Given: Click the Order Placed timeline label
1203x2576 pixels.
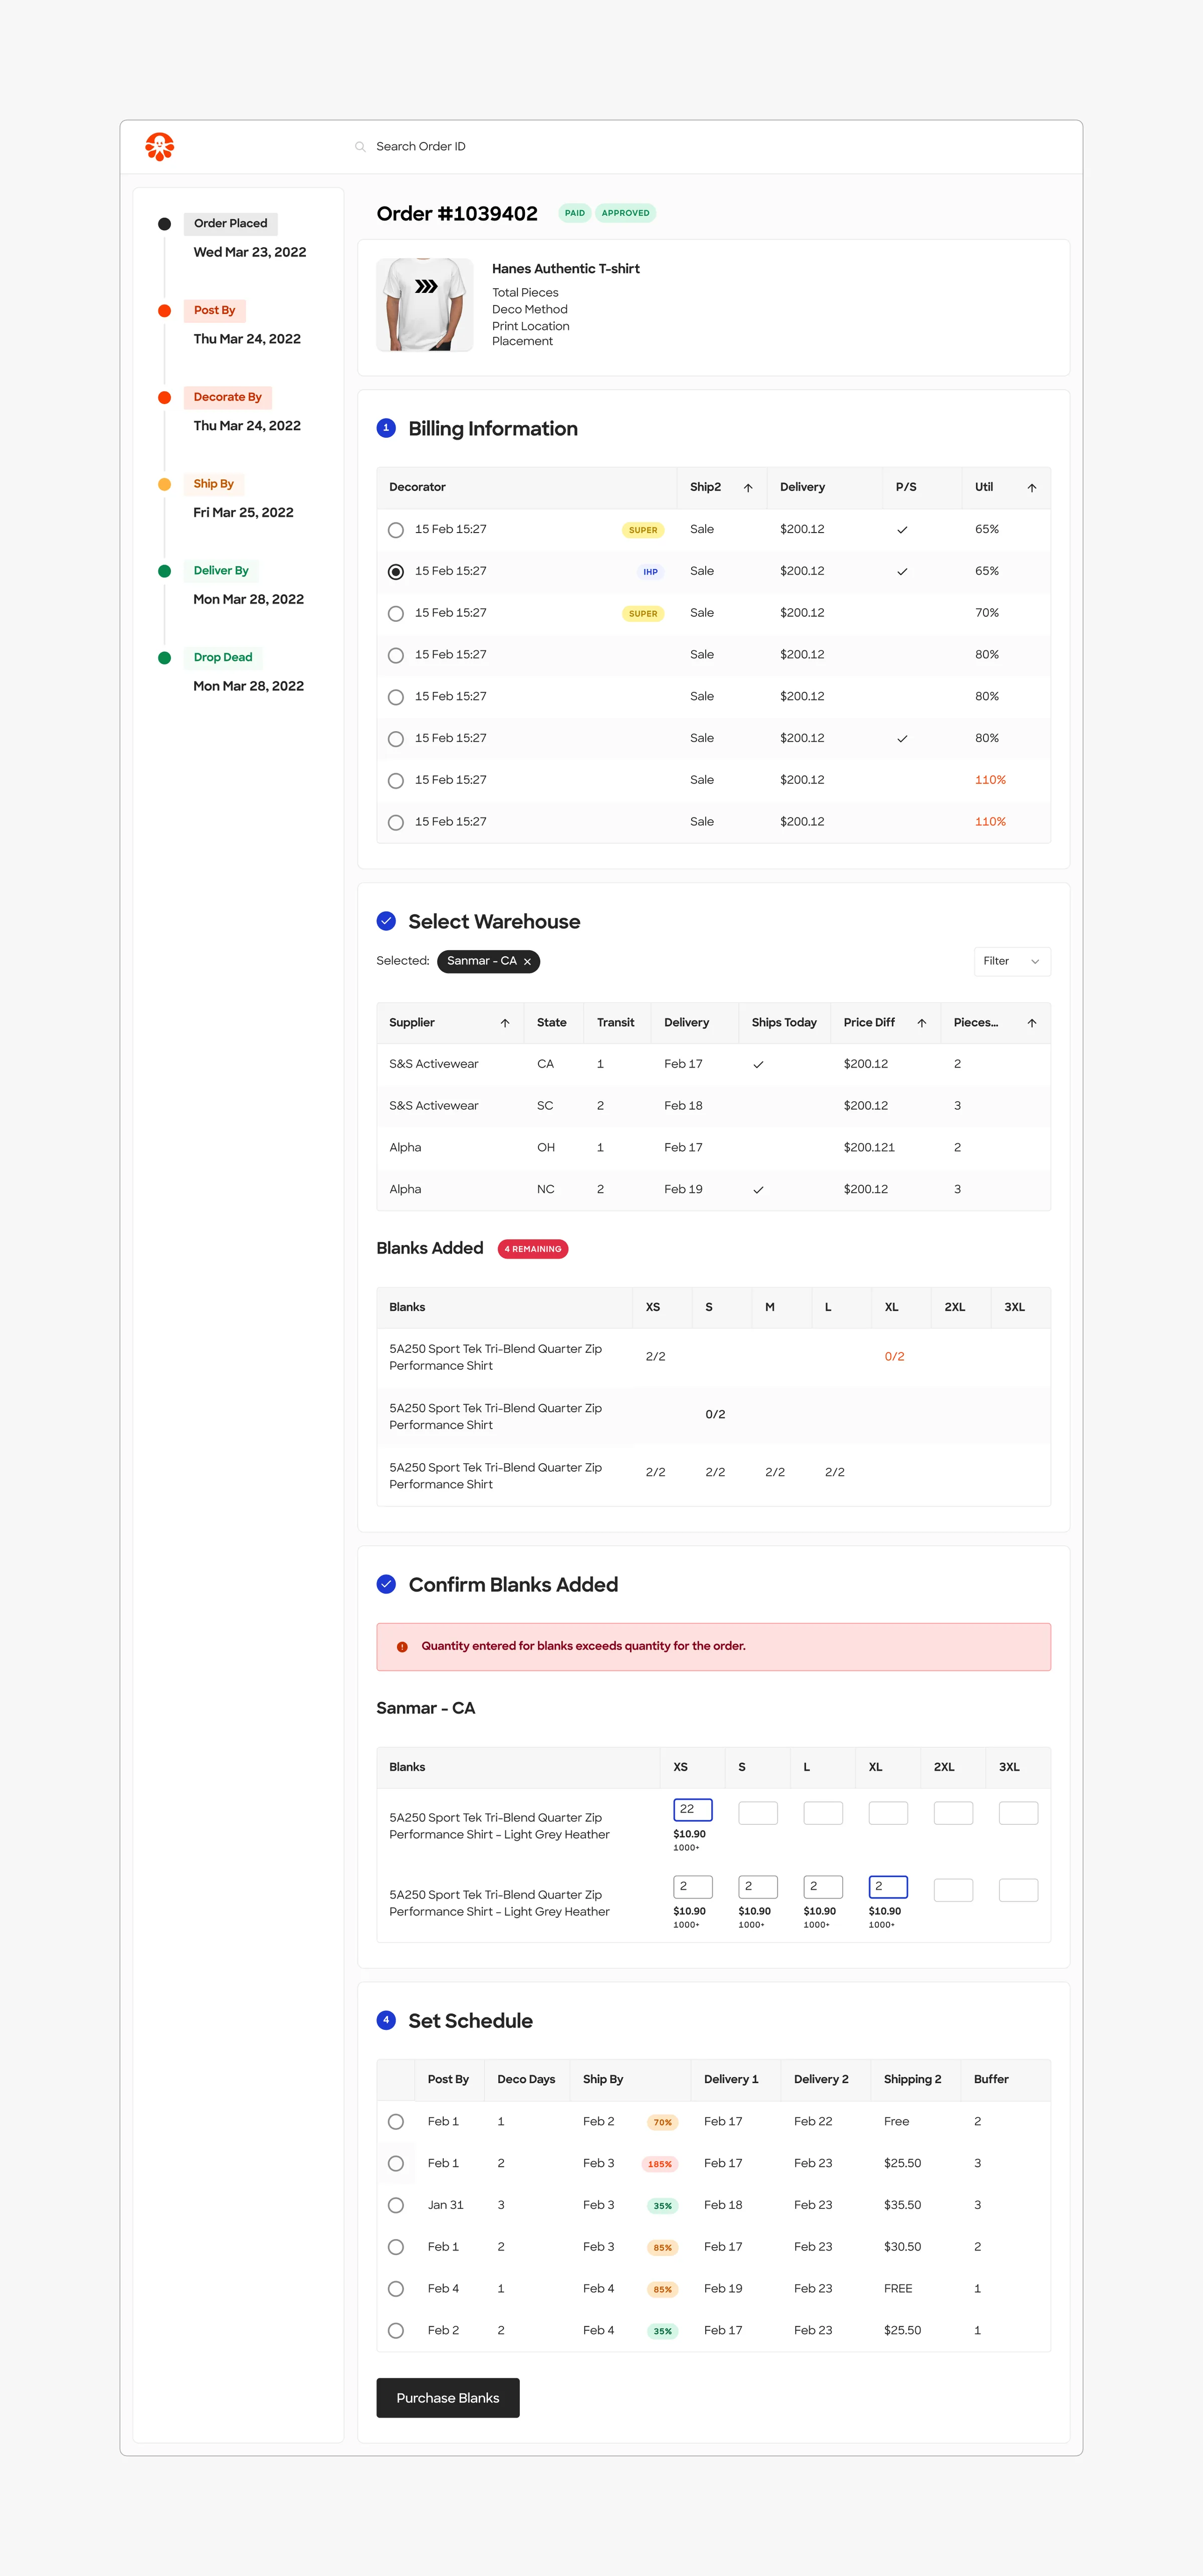Looking at the screenshot, I should pyautogui.click(x=231, y=224).
